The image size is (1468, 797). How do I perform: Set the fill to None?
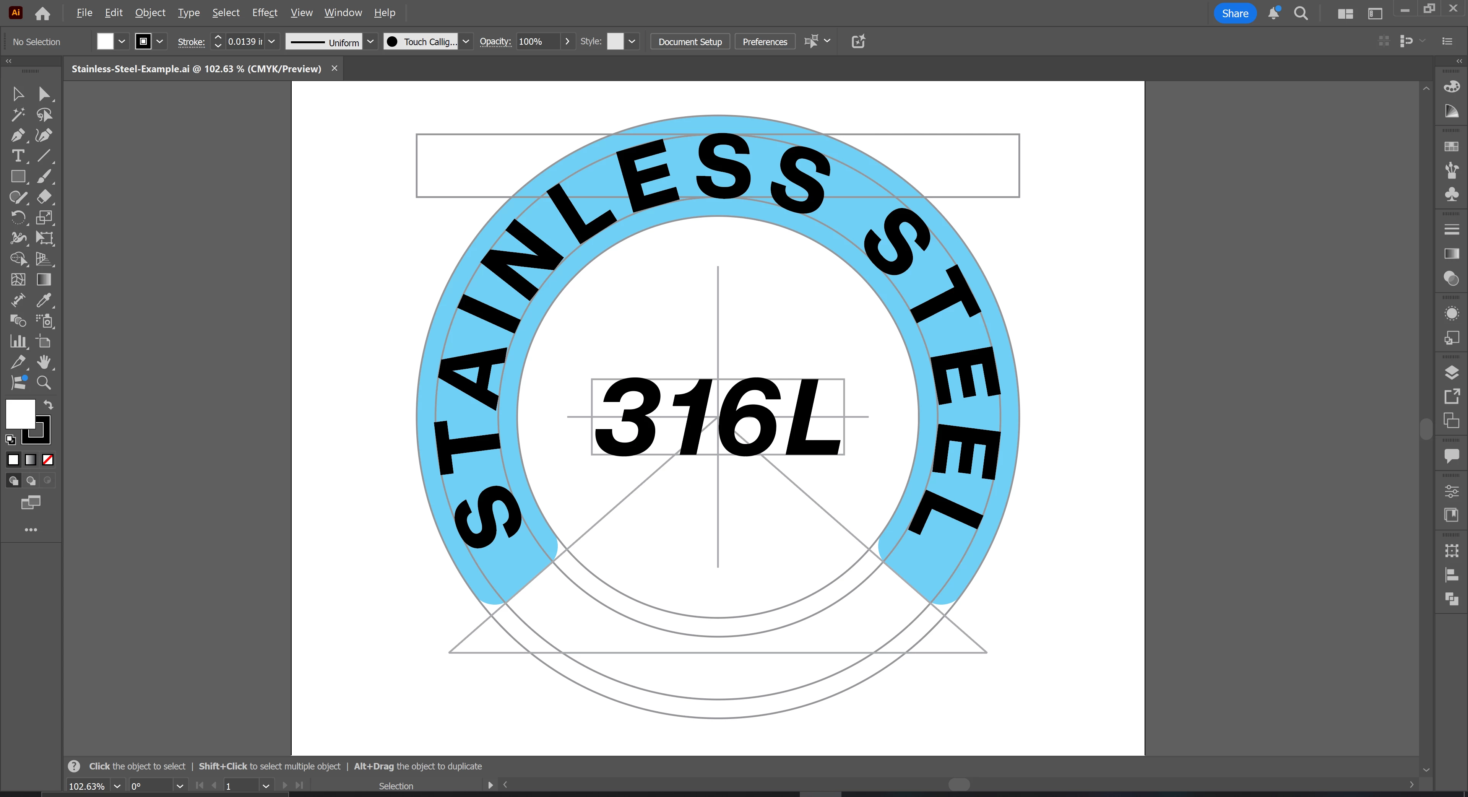click(x=48, y=460)
